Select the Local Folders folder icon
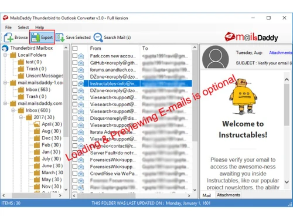Screen dimensions: 293x220 [x=13, y=55]
